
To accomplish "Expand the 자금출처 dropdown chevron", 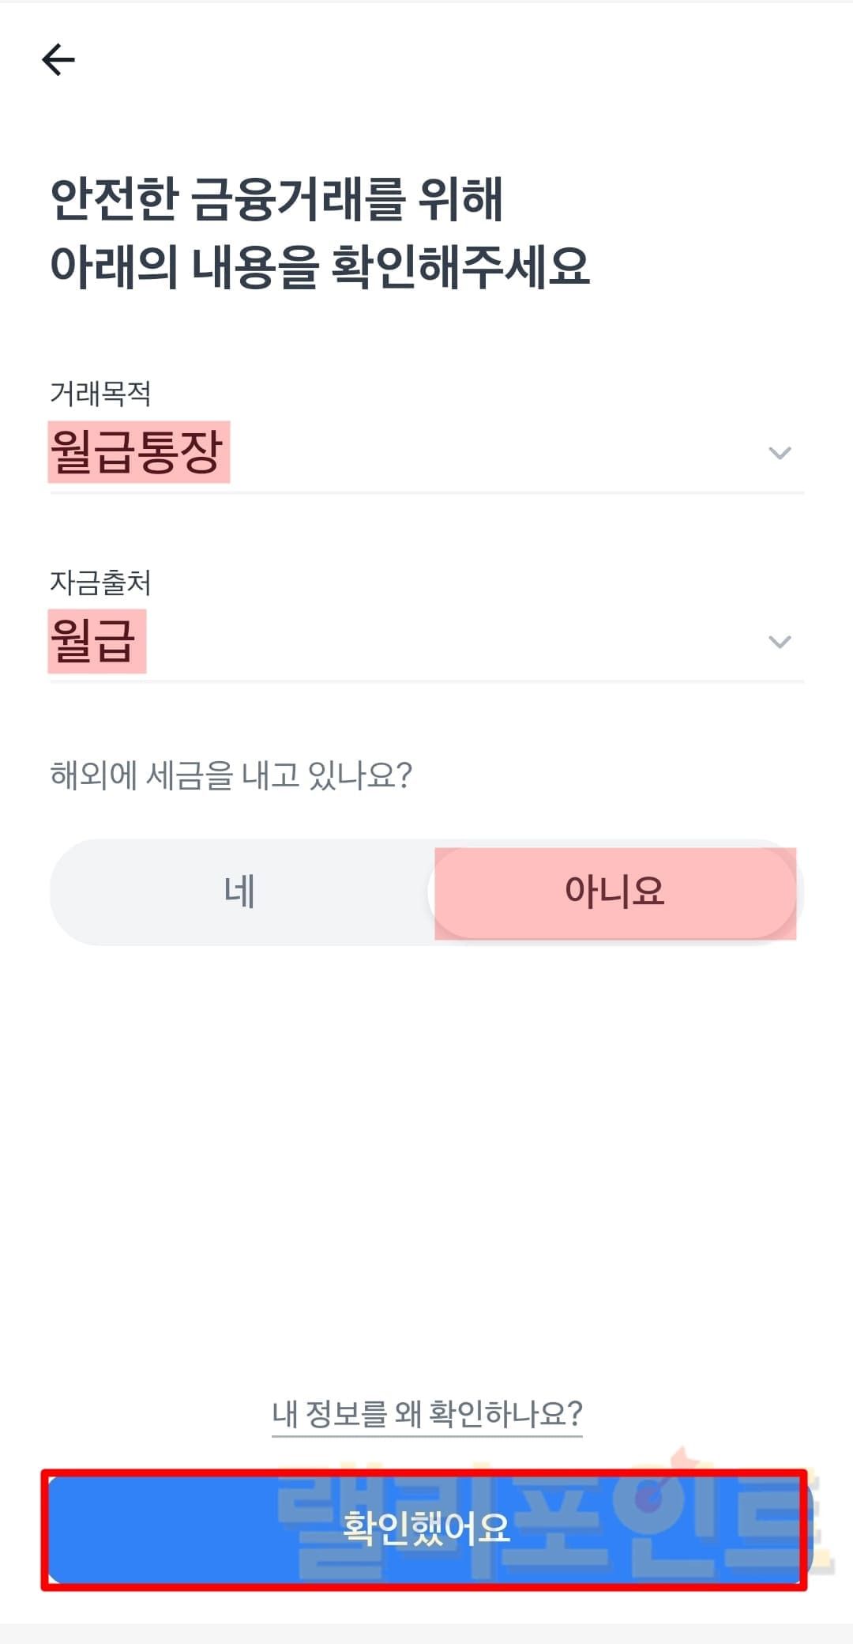I will point(780,642).
